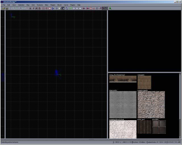Click texture browser scrollbar down arrow
Viewport: 182px width, 145px height.
pyautogui.click(x=180, y=137)
